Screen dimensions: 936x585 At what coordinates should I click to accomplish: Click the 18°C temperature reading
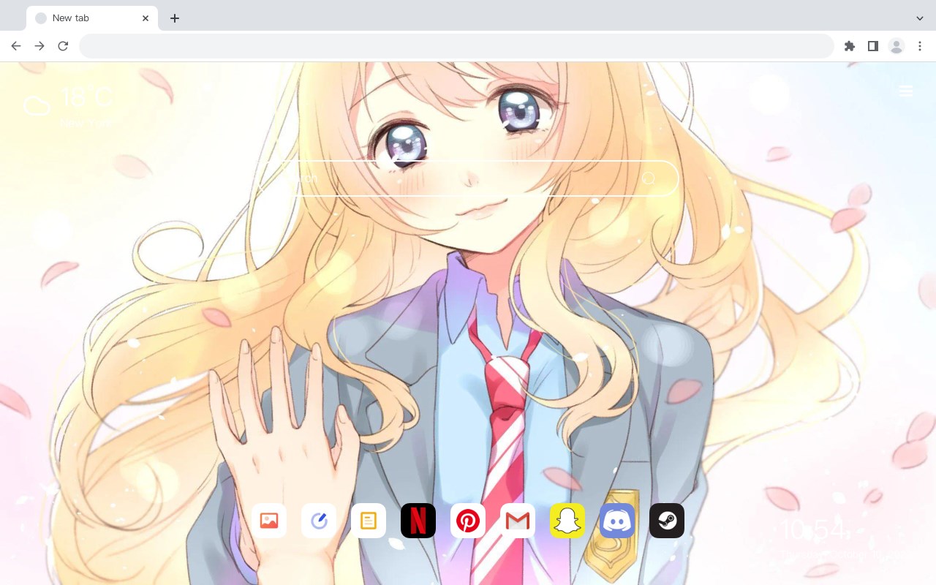(x=86, y=97)
